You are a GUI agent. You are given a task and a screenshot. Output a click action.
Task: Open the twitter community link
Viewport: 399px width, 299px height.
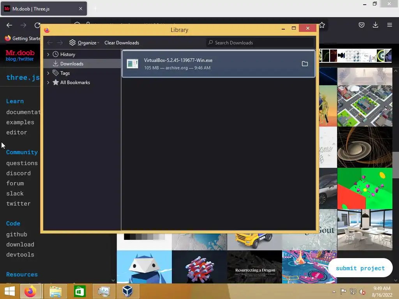click(x=18, y=204)
